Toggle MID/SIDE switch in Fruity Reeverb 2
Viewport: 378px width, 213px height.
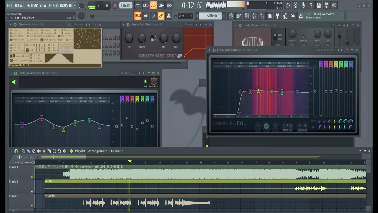[x=275, y=37]
